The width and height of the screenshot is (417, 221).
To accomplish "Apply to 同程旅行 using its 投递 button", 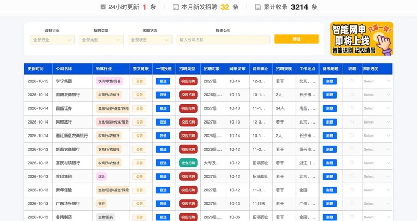I will pyautogui.click(x=163, y=122).
